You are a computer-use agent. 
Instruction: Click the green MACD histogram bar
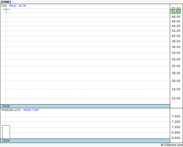6,132
